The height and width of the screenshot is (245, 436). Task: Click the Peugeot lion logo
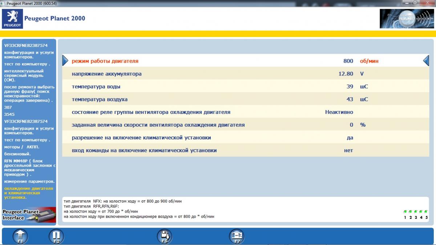[x=12, y=19]
